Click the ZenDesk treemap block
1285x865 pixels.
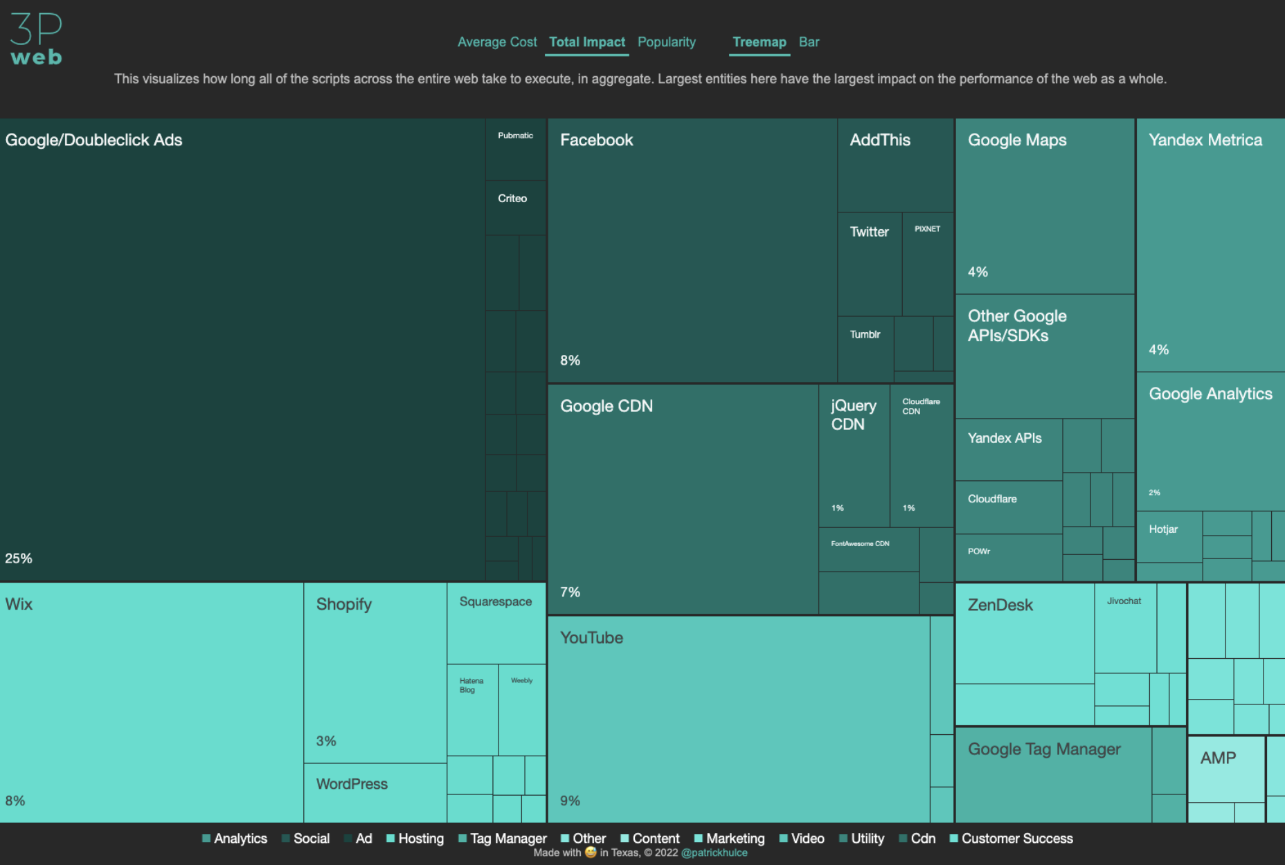point(1025,633)
